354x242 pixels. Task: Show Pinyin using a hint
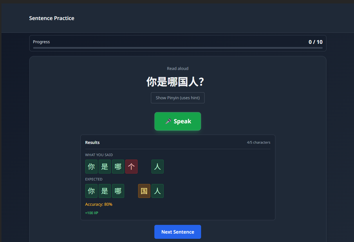[x=178, y=98]
